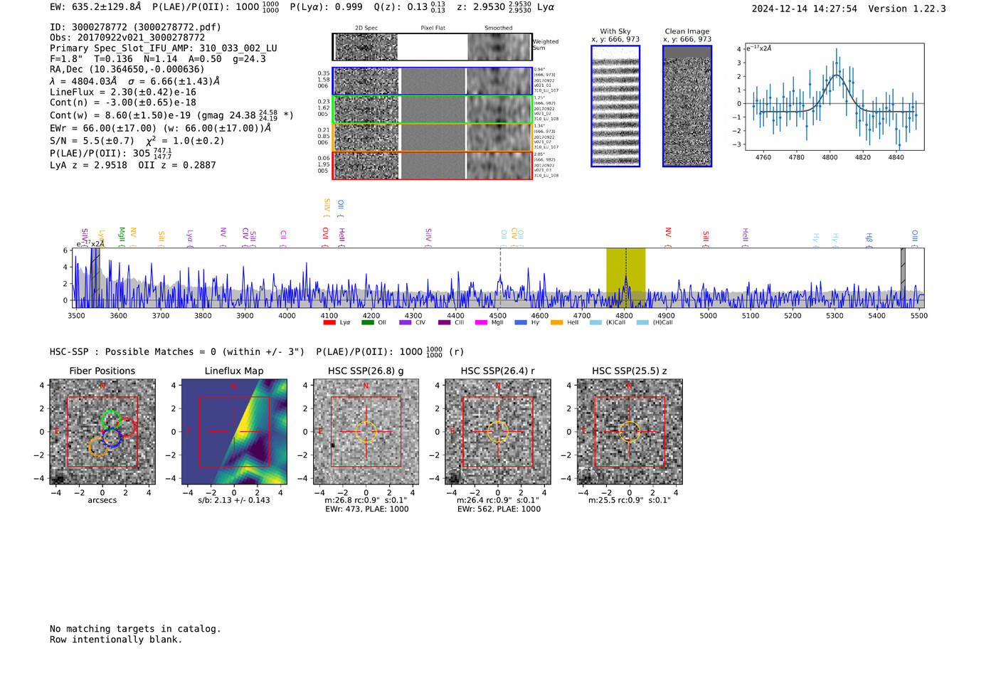The width and height of the screenshot is (996, 678).
Task: Click the orange aperture circle in HSC z cutout
Action: click(x=630, y=432)
